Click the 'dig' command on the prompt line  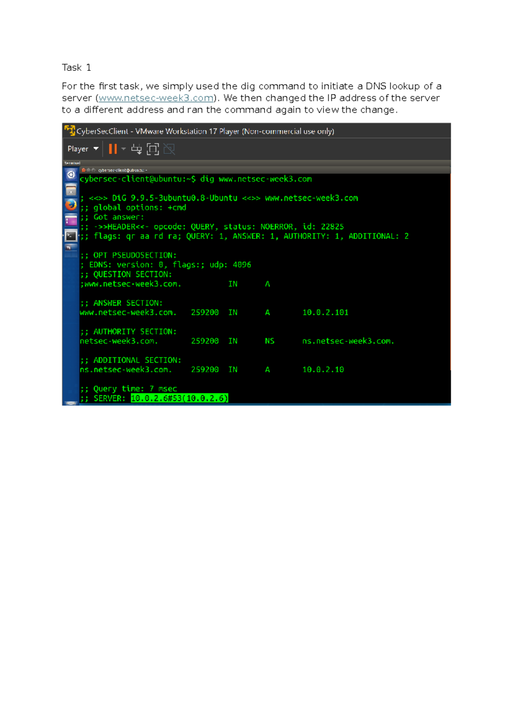(207, 179)
